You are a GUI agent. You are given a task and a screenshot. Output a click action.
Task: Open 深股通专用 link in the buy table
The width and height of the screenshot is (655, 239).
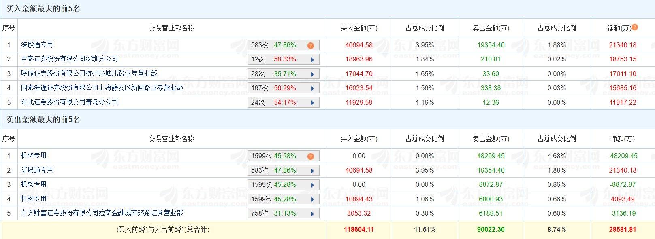(x=37, y=45)
